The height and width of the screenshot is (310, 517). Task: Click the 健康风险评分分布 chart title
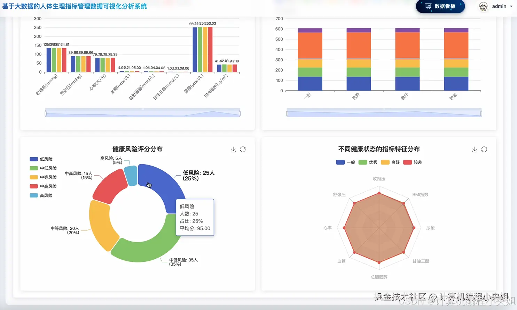click(x=138, y=149)
